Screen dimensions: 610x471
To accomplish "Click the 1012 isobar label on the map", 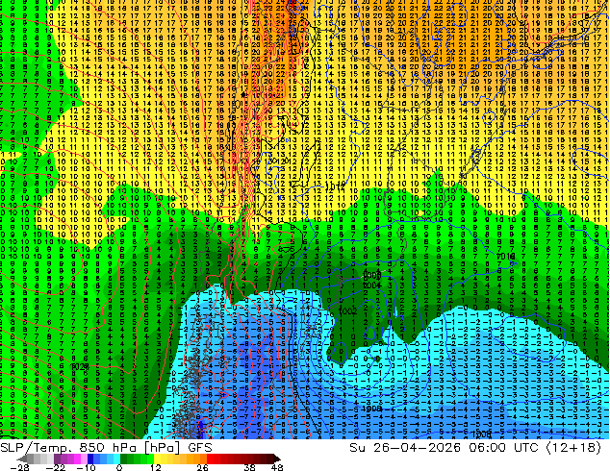I will point(335,186).
